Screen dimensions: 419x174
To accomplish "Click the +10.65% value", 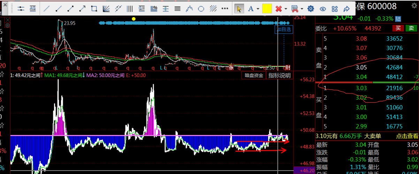I will click(344, 29).
